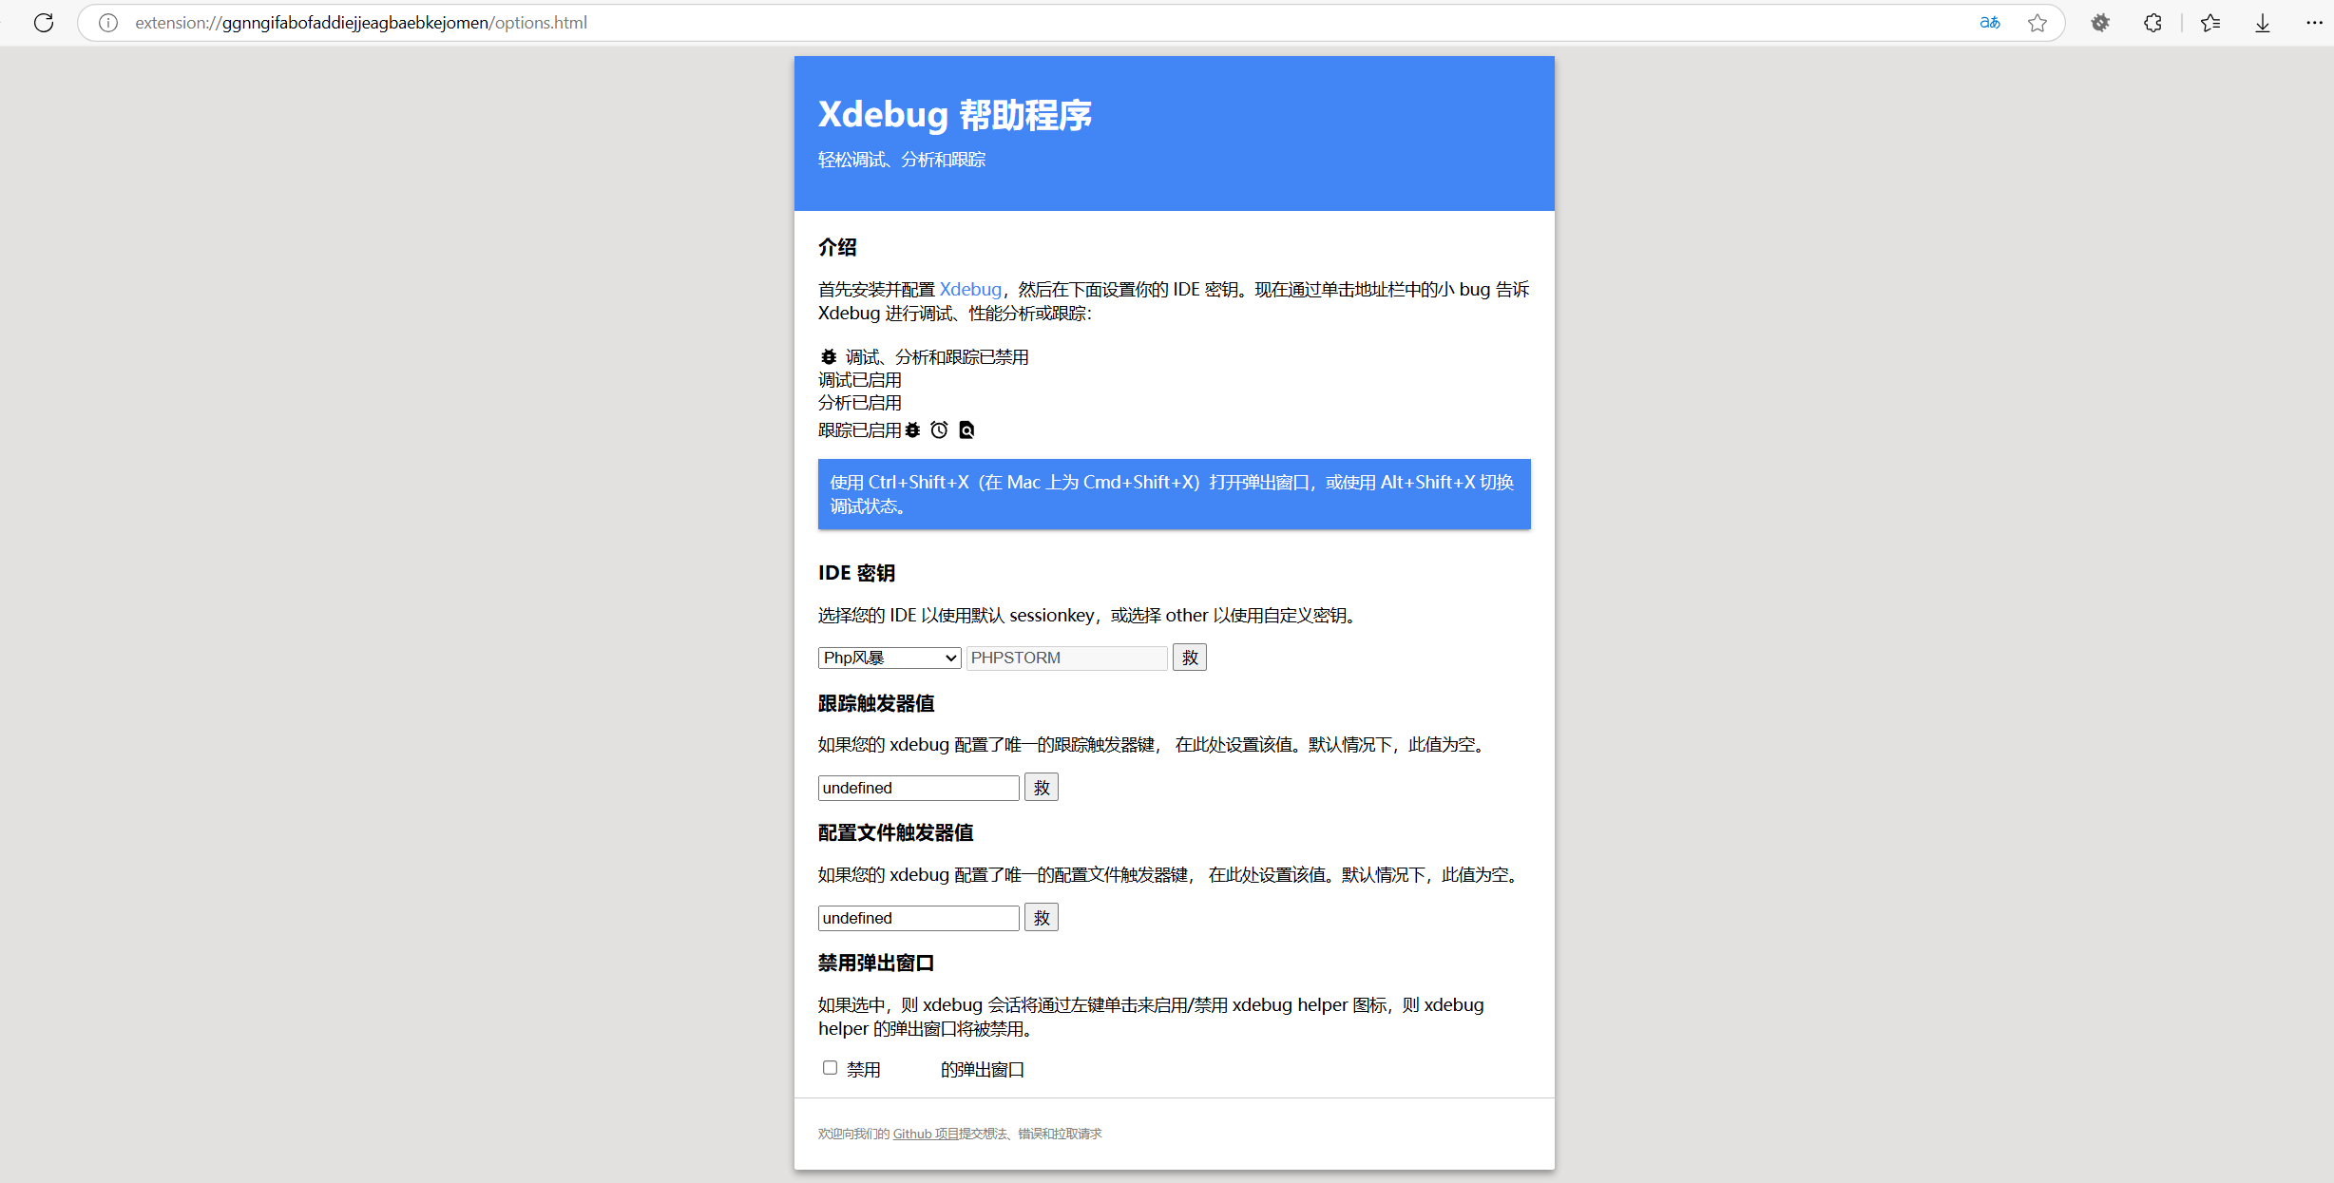The height and width of the screenshot is (1183, 2334).
Task: Click the Xdebug hyperlink in introduction
Action: 970,289
